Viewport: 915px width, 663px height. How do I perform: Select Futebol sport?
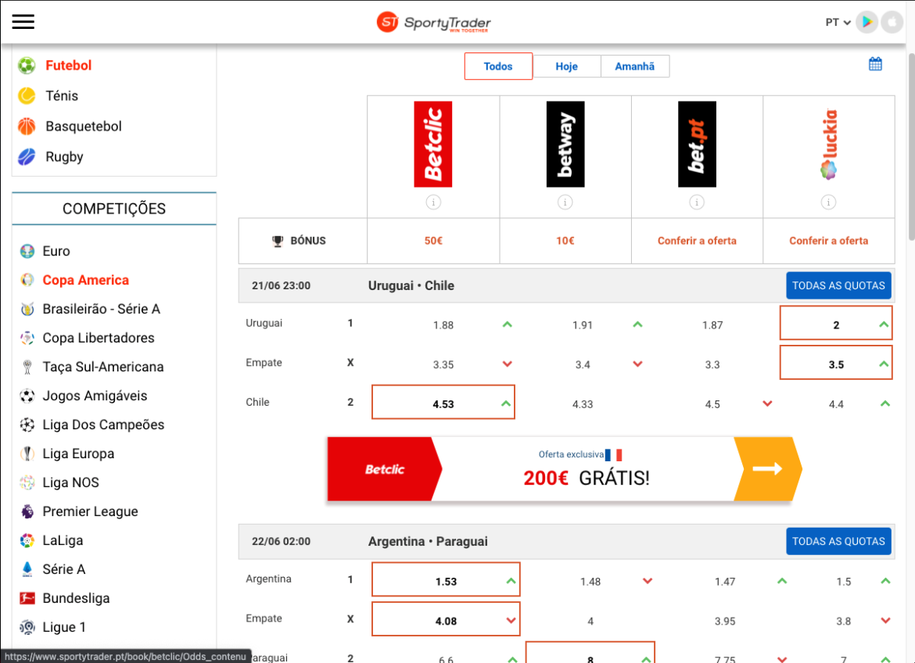pos(68,66)
